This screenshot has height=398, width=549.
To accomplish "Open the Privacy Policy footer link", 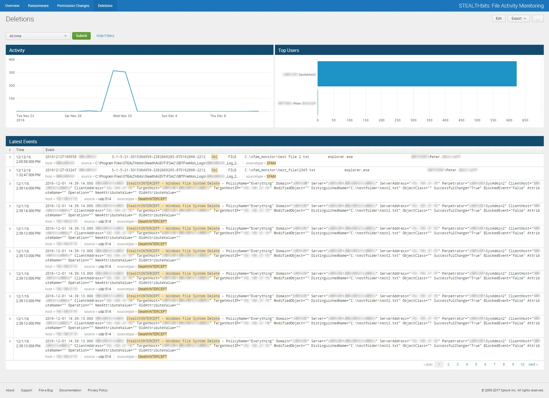I will click(98, 390).
